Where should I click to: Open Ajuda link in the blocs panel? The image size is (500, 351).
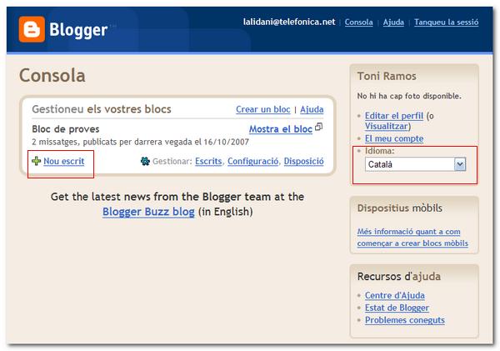tap(312, 109)
